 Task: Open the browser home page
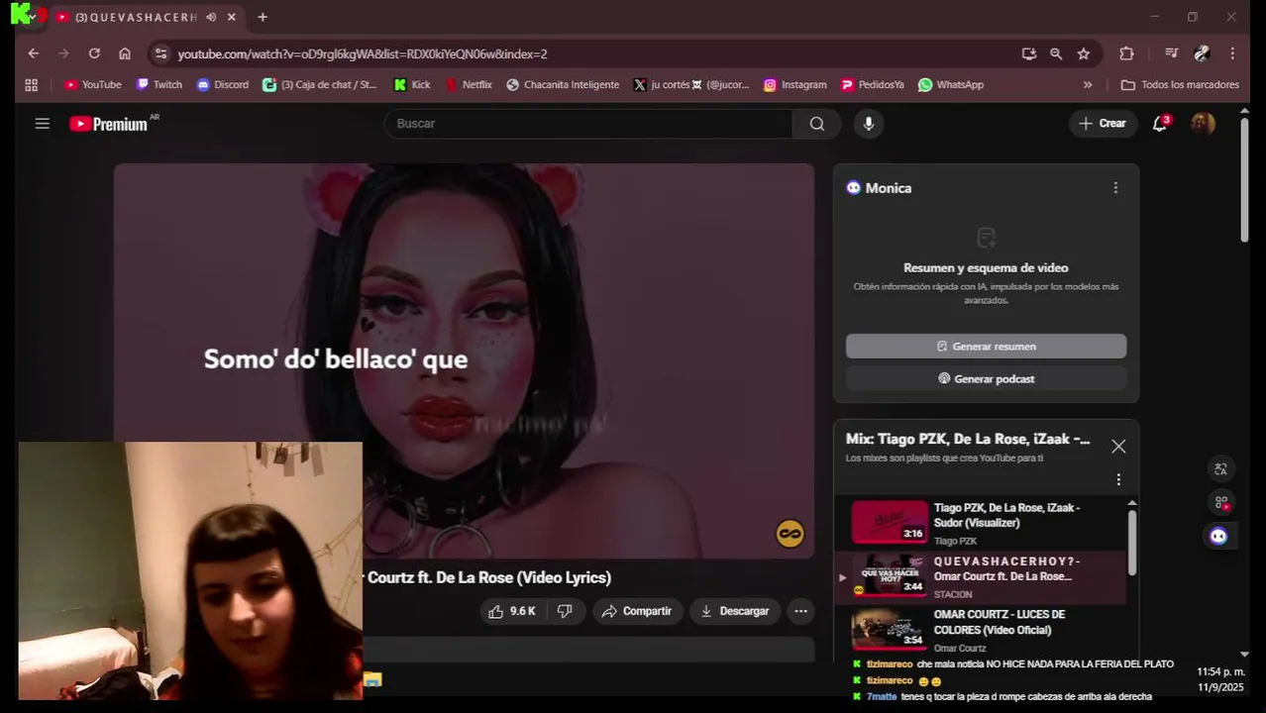[x=125, y=53]
